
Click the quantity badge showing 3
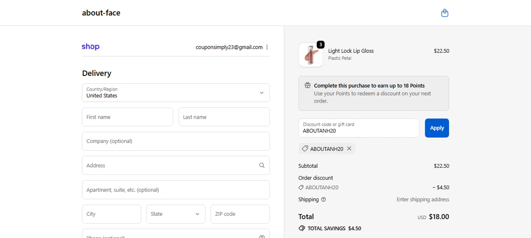click(x=320, y=44)
